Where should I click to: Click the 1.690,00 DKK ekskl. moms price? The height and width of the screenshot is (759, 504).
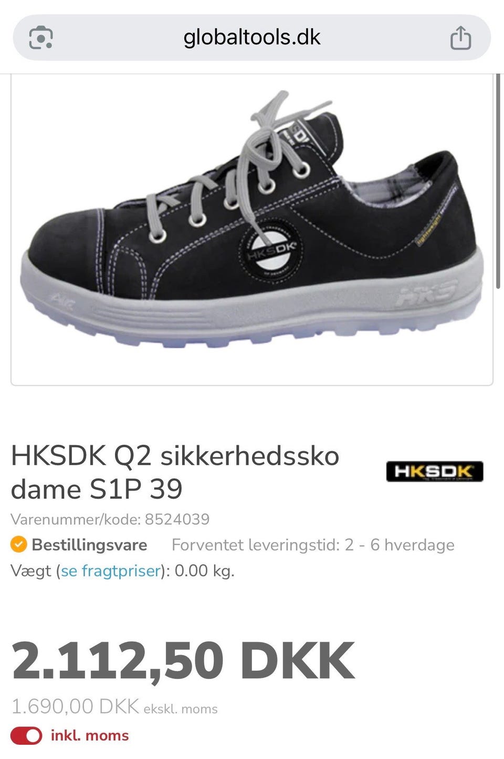(x=114, y=707)
